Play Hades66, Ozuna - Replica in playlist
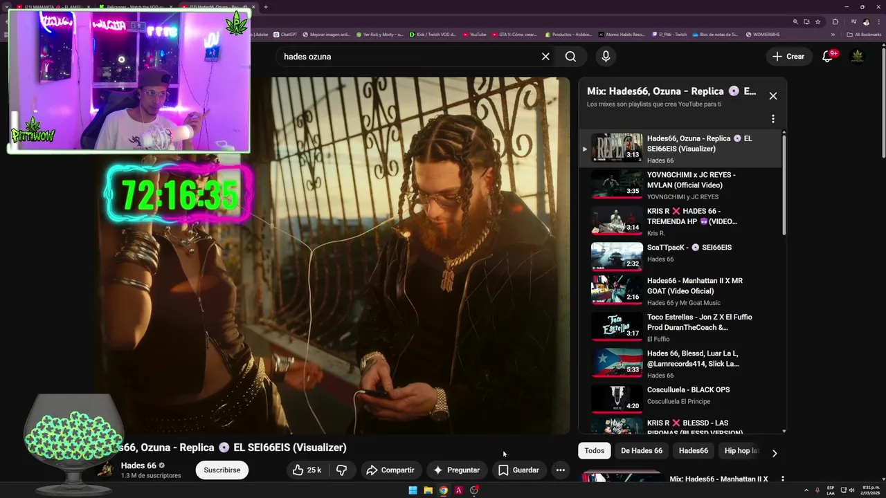Screen dimensions: 886x498 681,149
